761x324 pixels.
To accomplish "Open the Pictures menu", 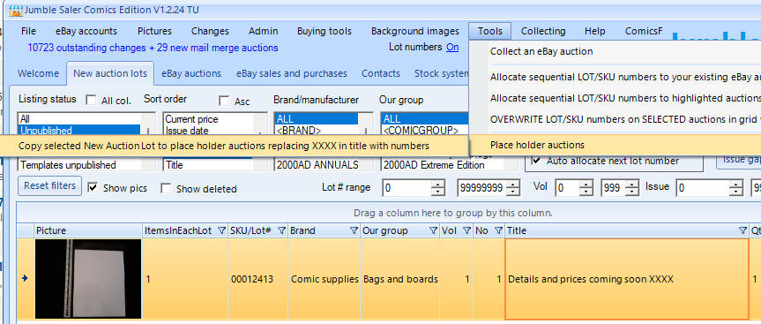I will point(154,31).
